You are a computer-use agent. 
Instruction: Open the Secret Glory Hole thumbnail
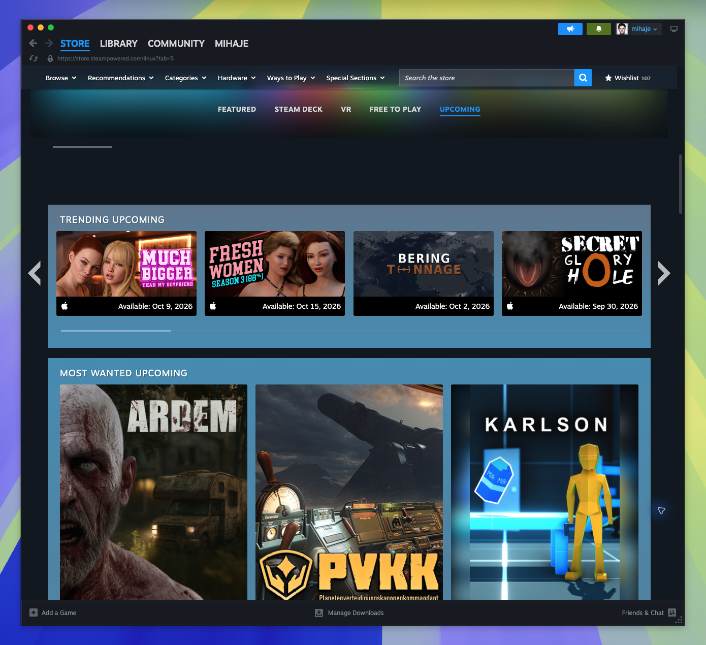[572, 264]
